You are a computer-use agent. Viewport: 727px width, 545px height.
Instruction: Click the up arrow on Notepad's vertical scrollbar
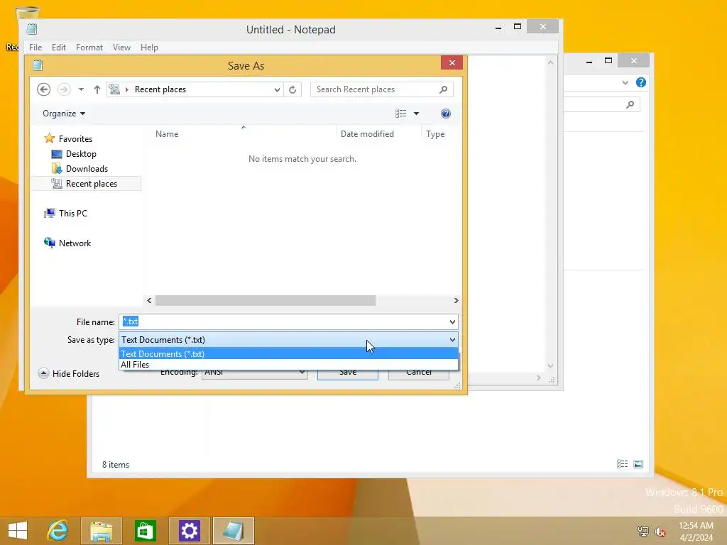[550, 62]
